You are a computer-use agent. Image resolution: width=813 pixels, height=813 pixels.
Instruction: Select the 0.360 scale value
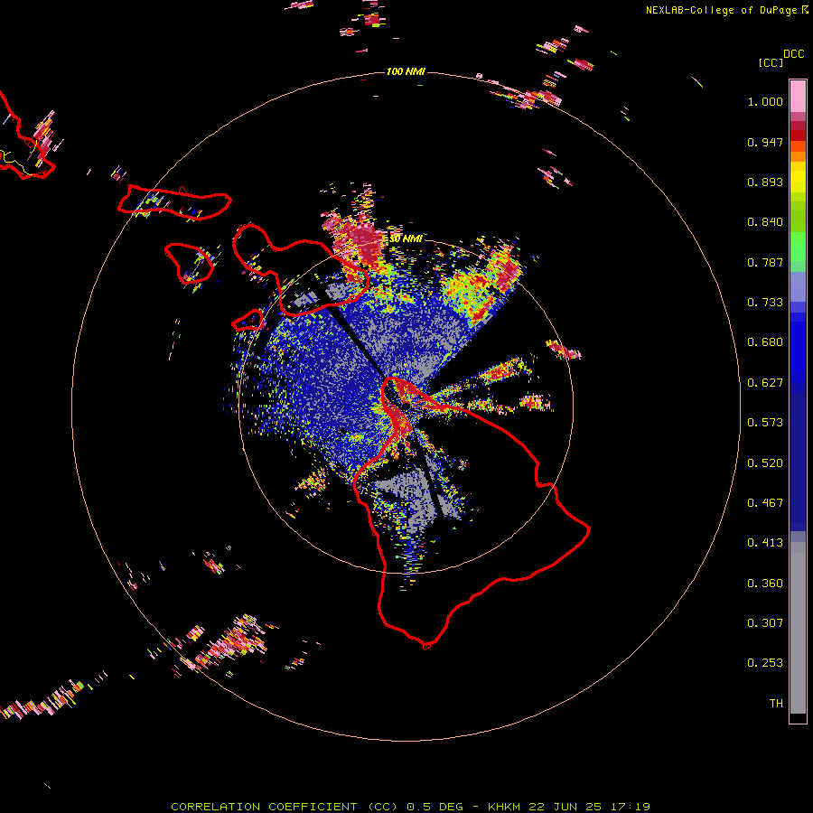pos(765,584)
